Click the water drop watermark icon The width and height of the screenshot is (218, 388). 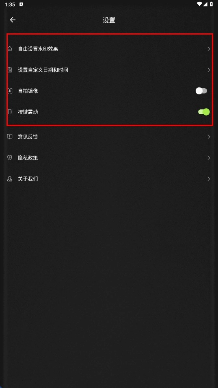click(10, 49)
